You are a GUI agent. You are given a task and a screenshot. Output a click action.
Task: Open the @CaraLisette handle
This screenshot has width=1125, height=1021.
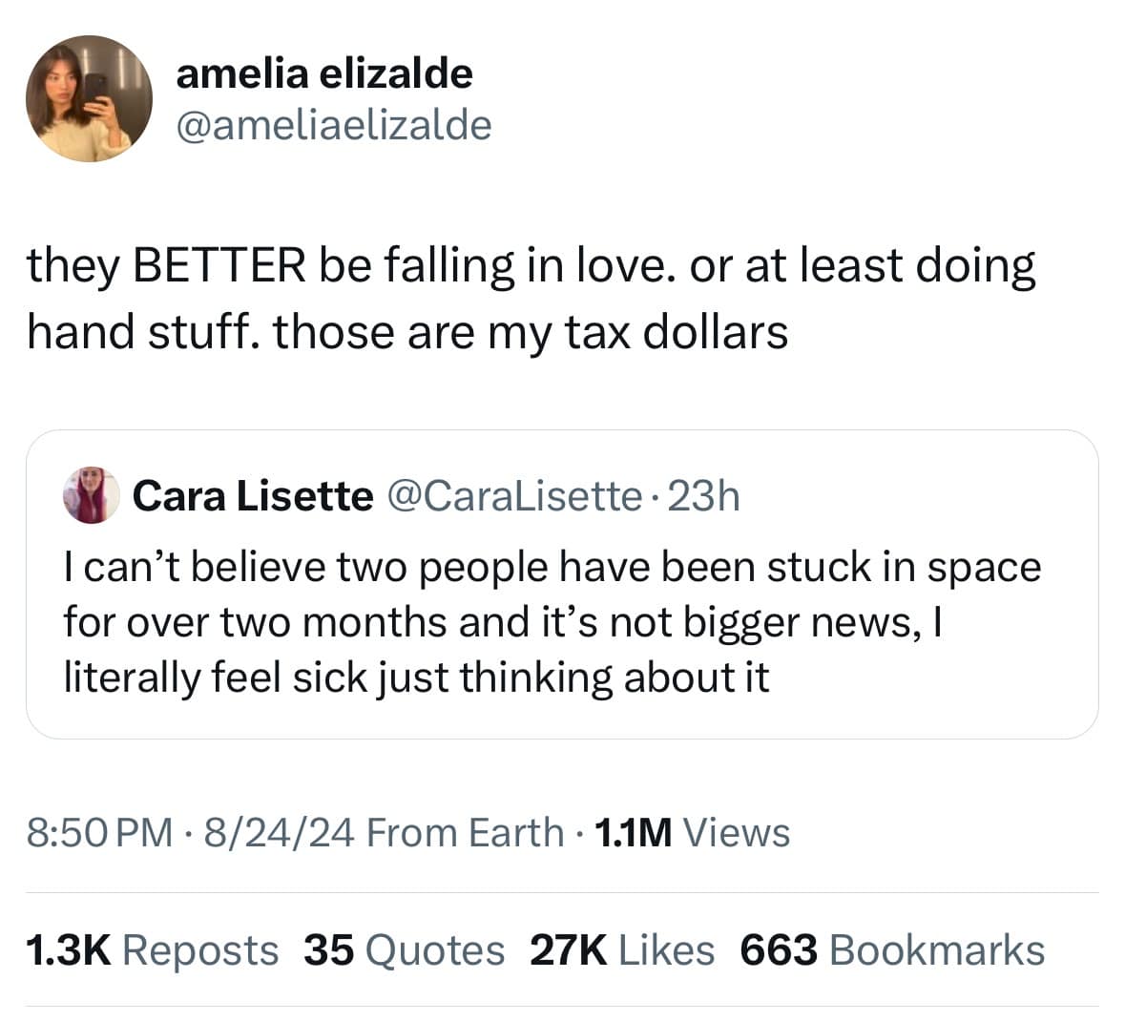click(513, 495)
